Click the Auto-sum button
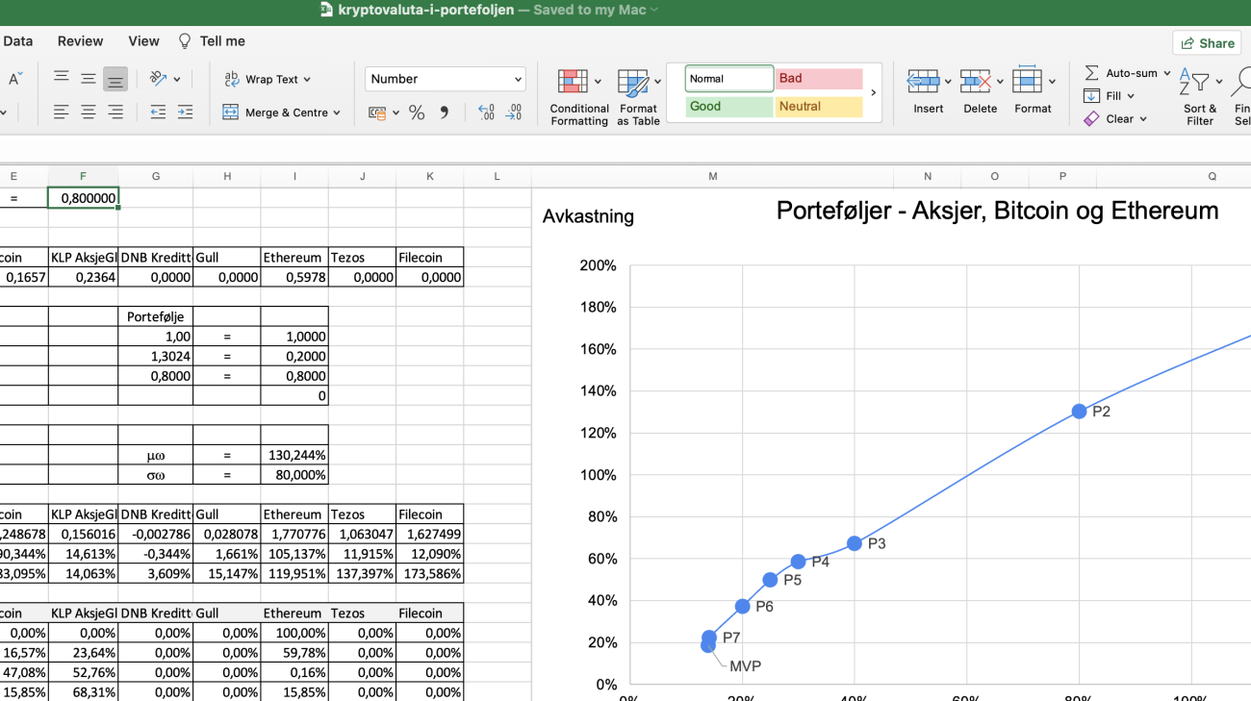 (x=1121, y=73)
